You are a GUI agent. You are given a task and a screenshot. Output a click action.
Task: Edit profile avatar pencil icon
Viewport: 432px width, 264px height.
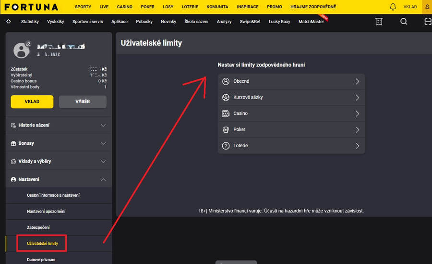click(28, 44)
